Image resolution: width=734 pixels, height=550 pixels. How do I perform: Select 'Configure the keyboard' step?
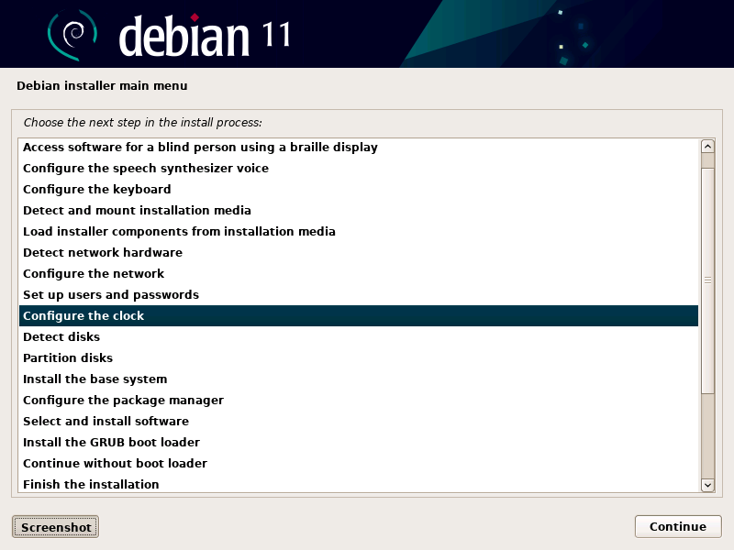[x=359, y=189]
